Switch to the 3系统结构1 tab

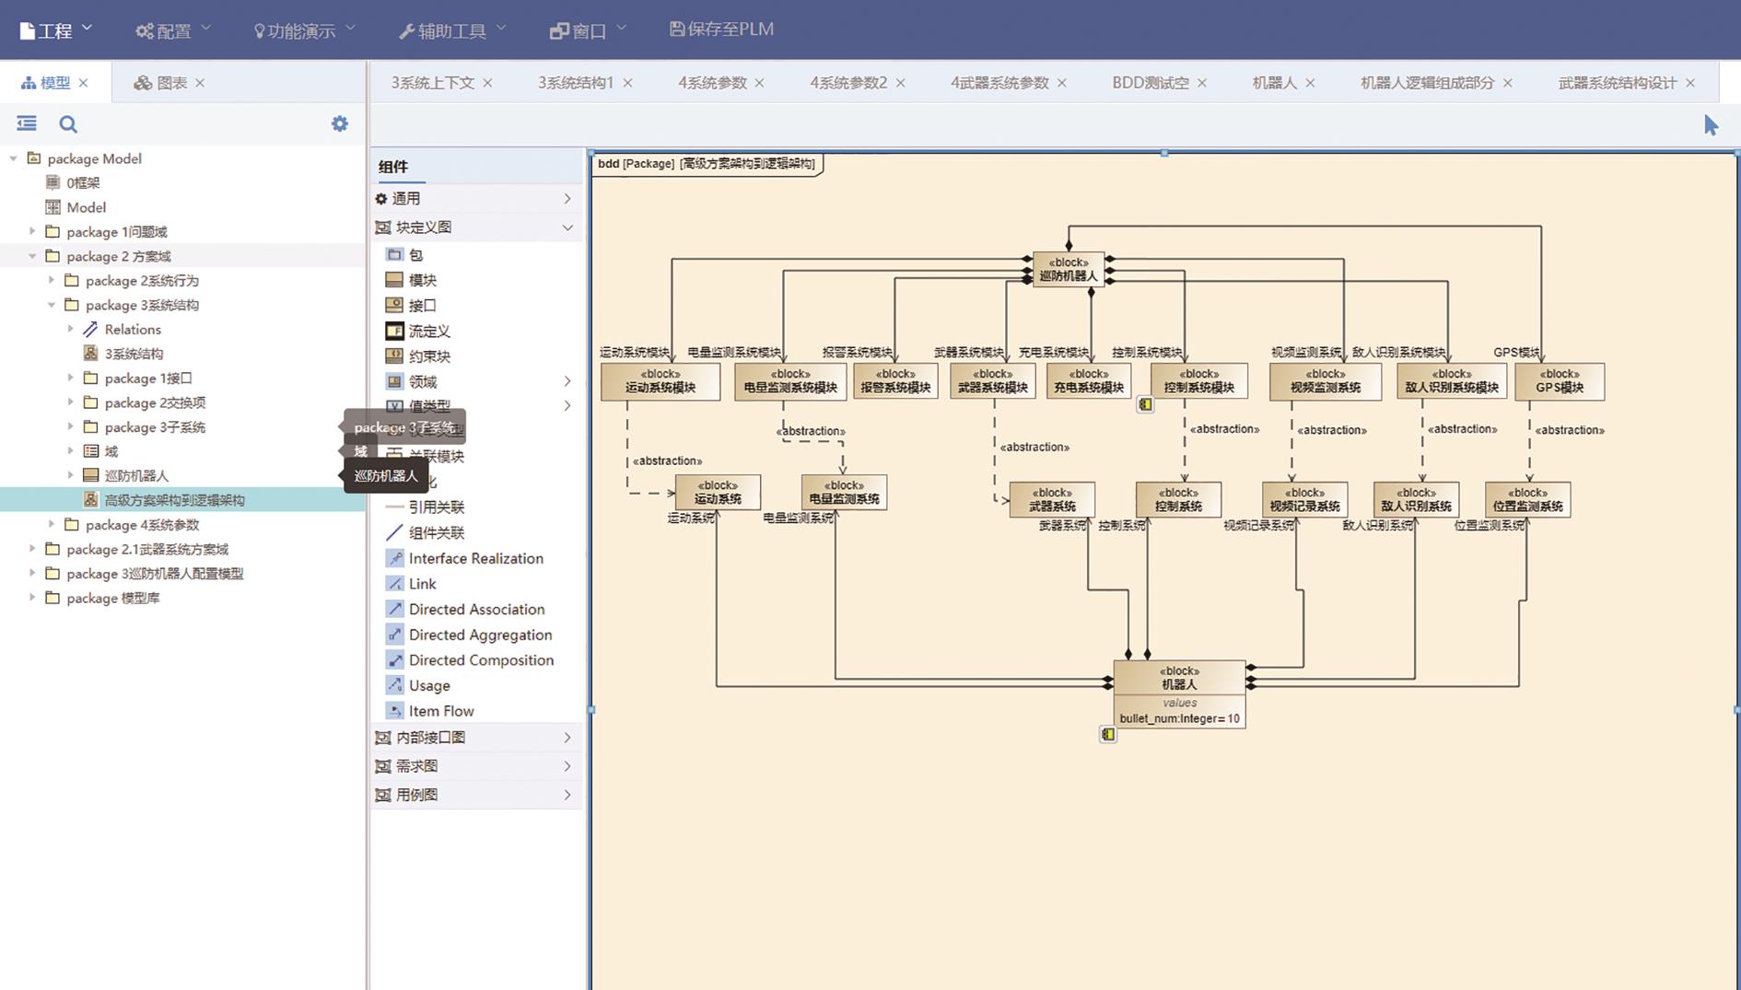pos(576,83)
